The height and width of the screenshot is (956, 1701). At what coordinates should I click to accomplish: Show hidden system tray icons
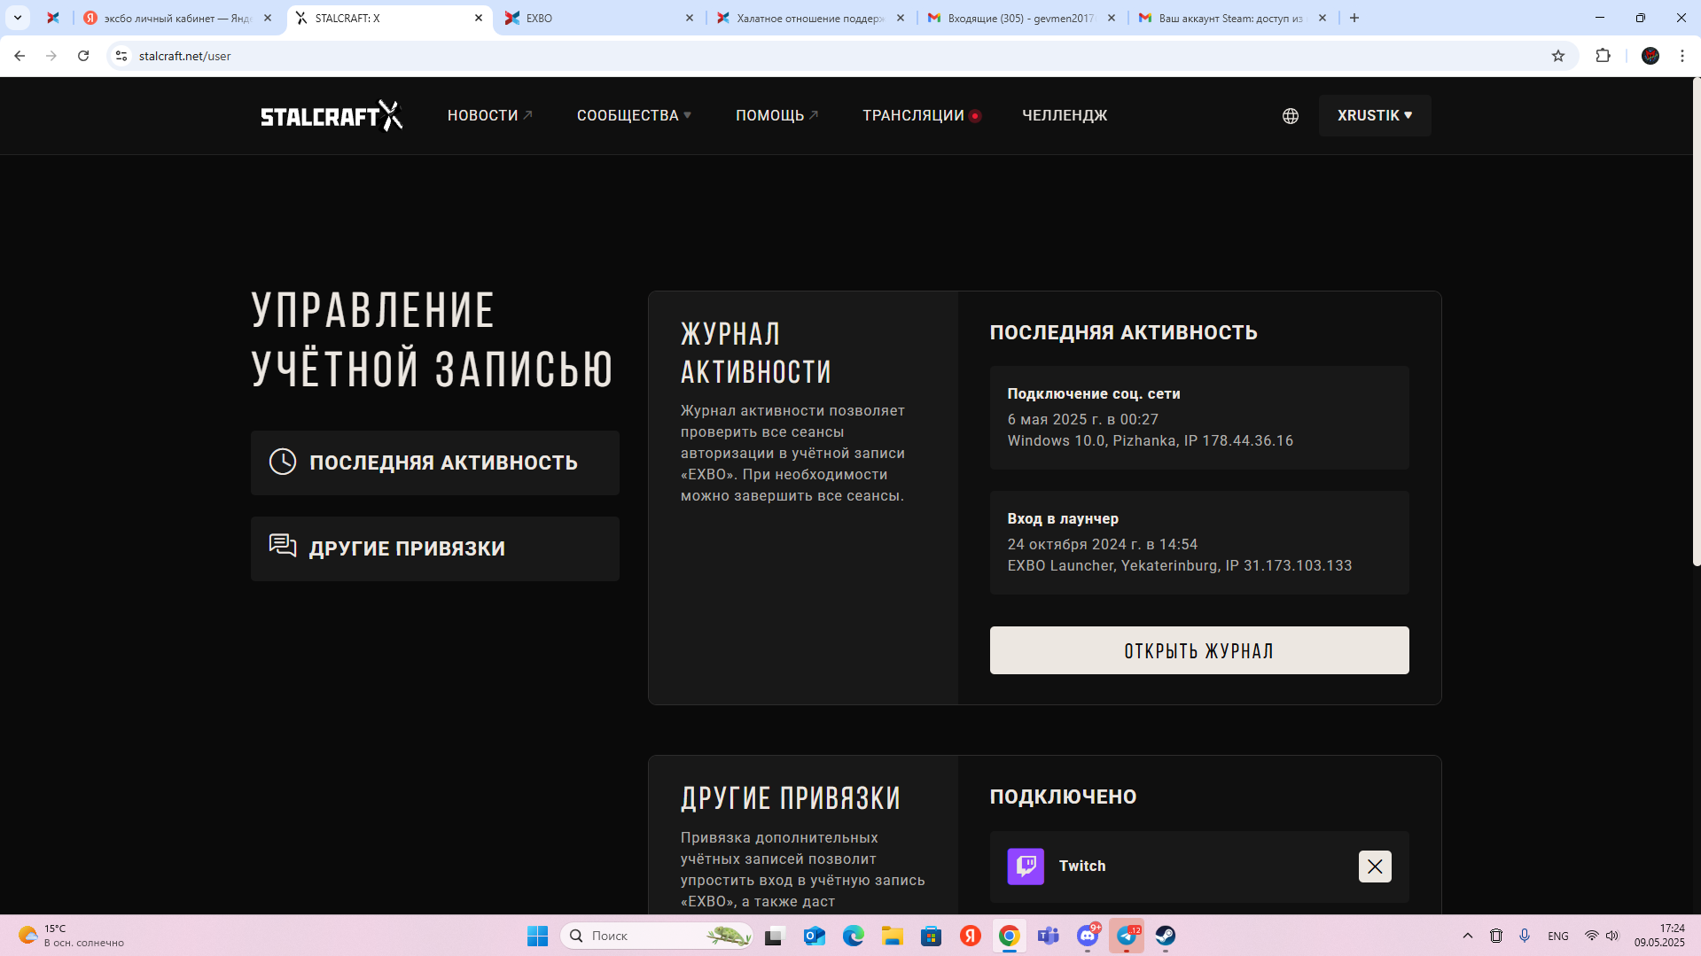(1468, 936)
